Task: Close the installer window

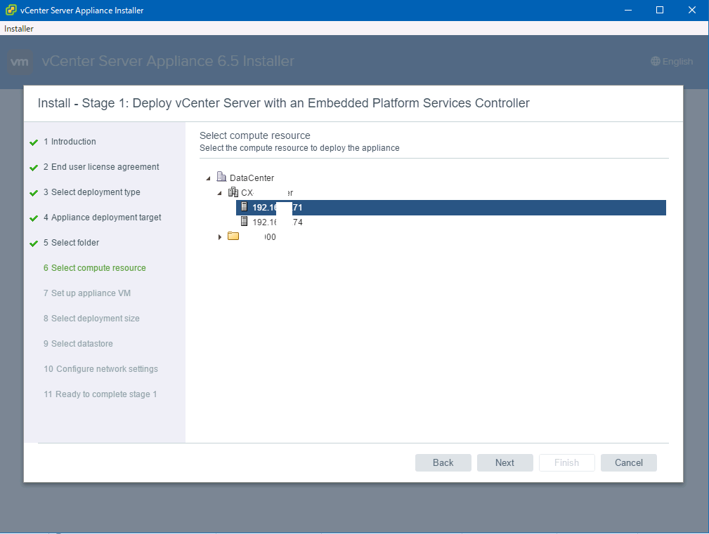Action: (x=692, y=10)
